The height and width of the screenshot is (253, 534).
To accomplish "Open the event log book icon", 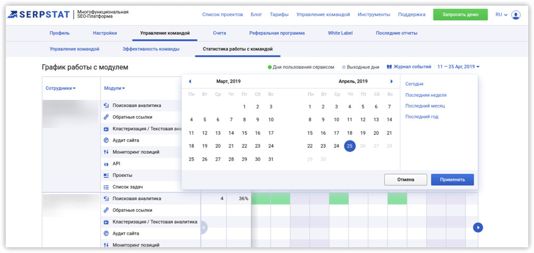I will tap(390, 67).
